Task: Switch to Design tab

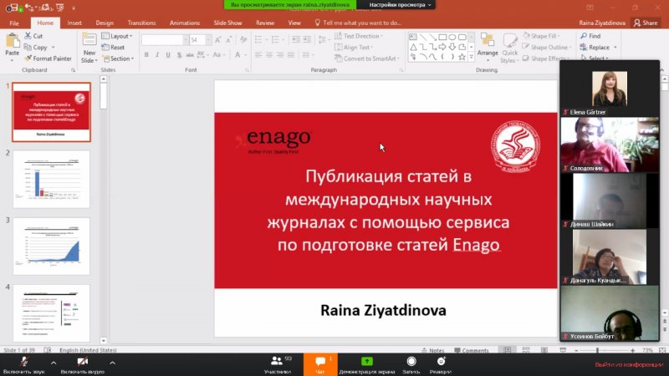Action: point(105,23)
